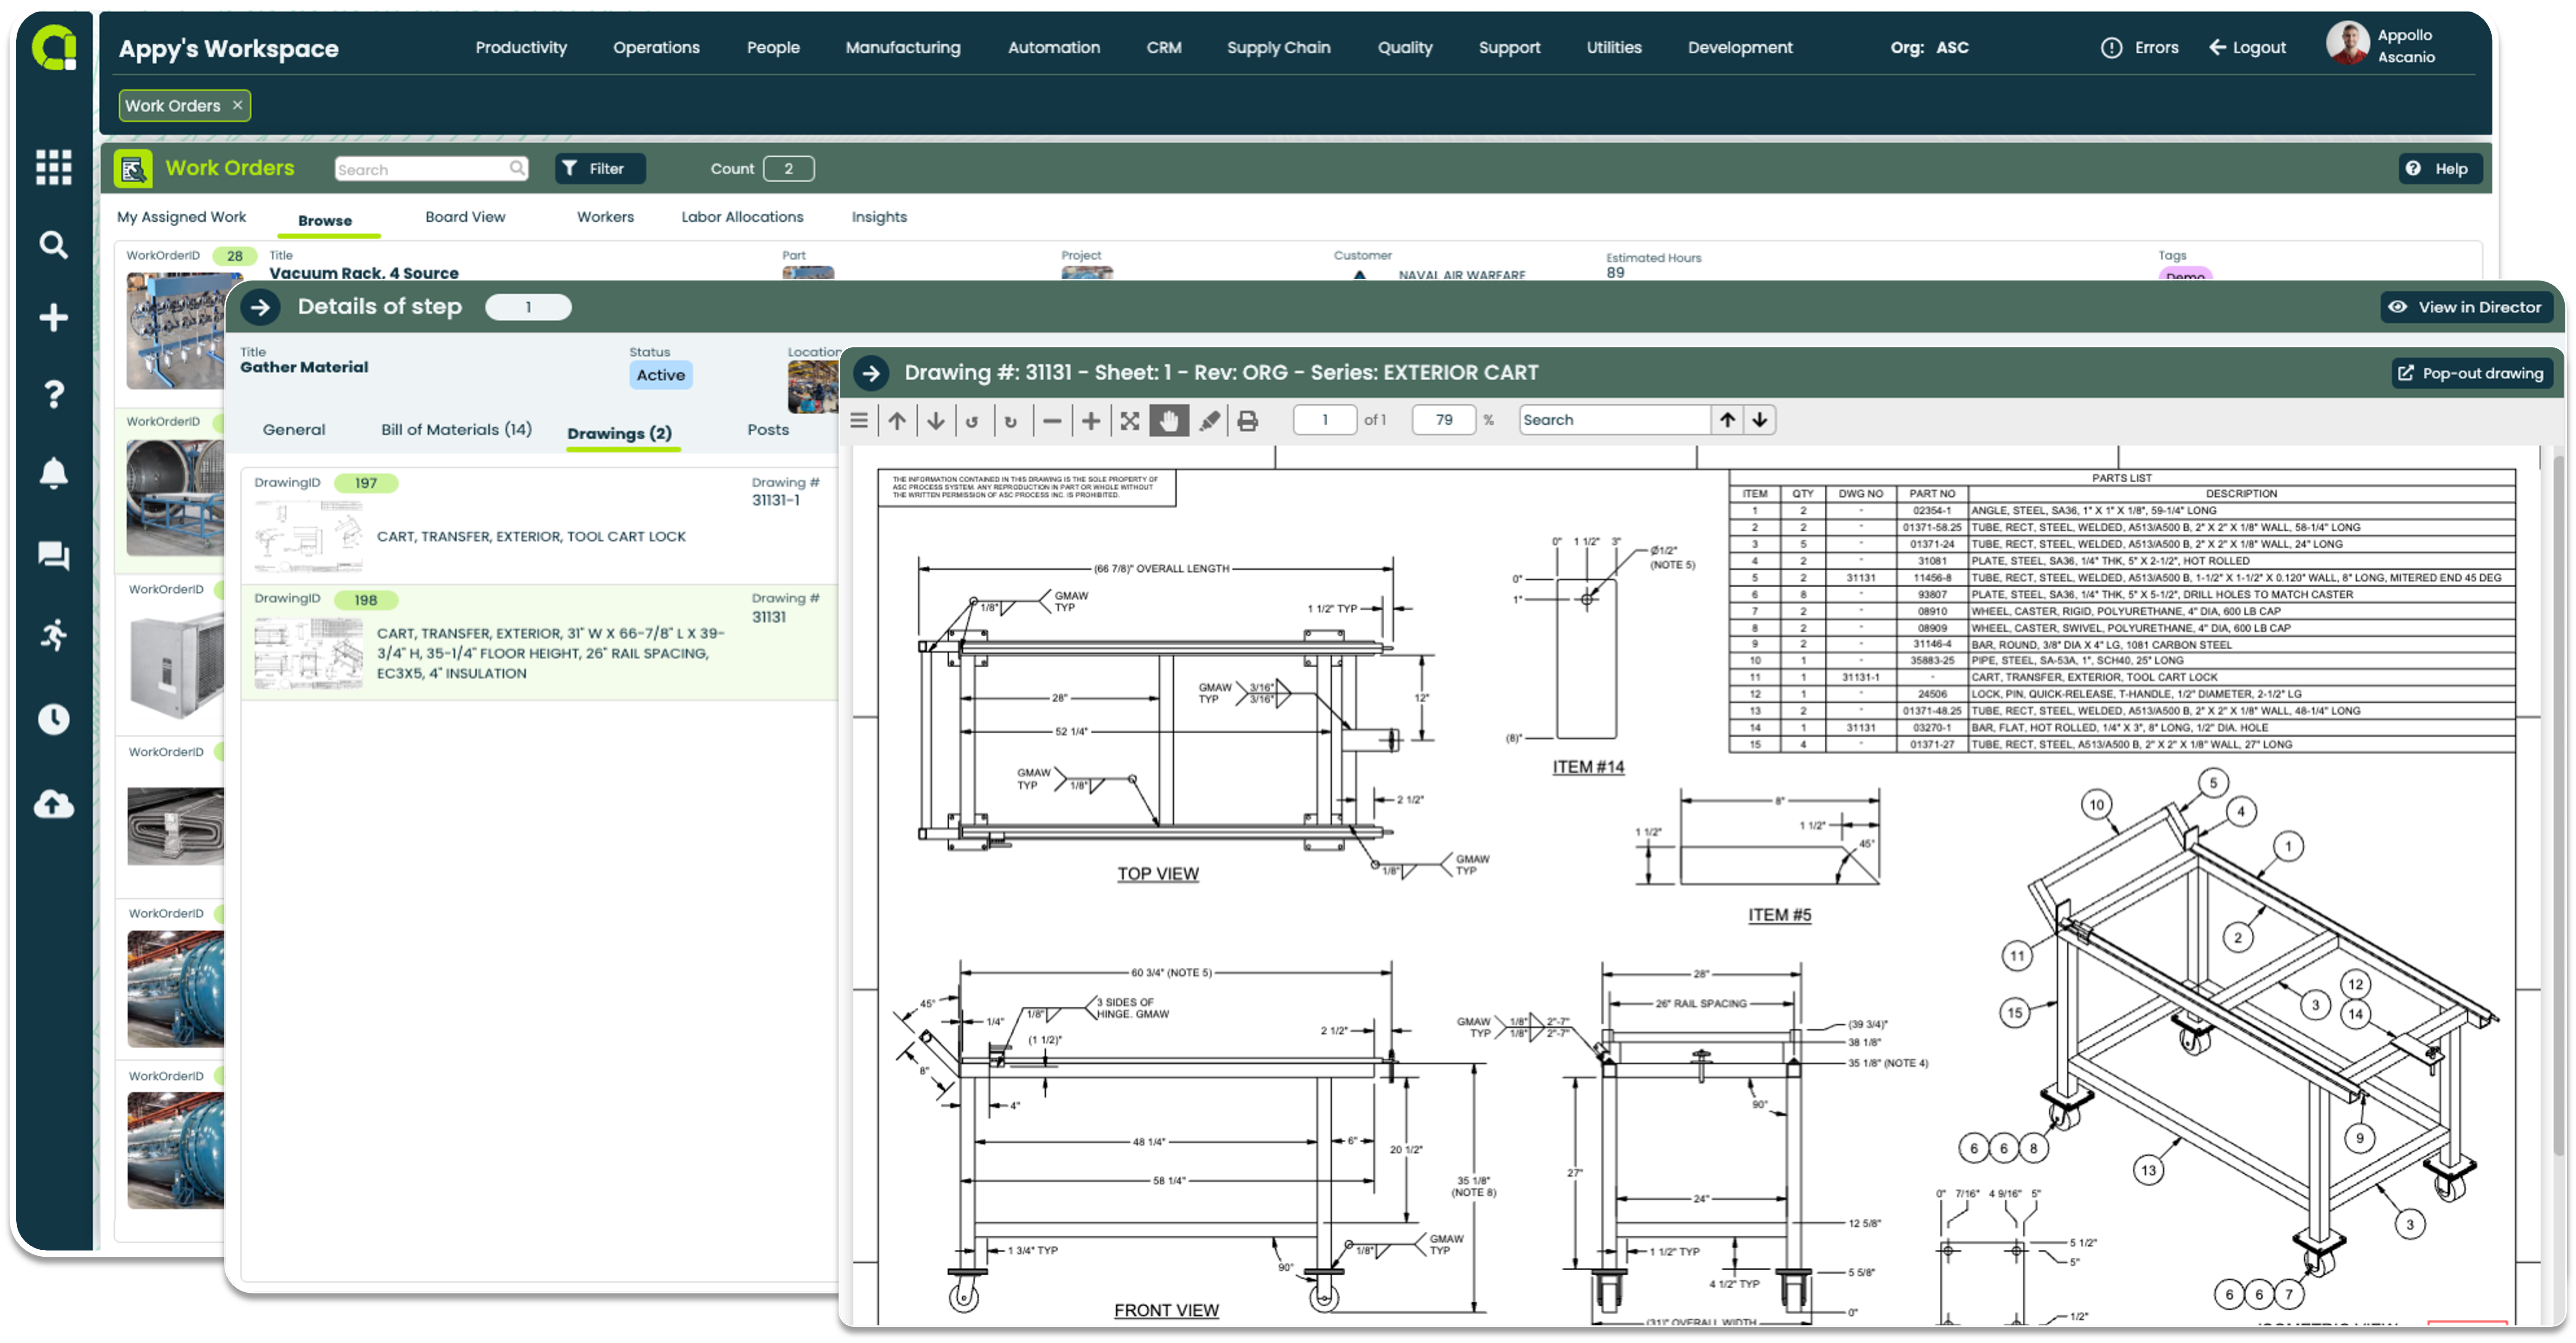Screen dimensions: 2576x1343
Task: Open the Labor Allocations tab
Action: [742, 217]
